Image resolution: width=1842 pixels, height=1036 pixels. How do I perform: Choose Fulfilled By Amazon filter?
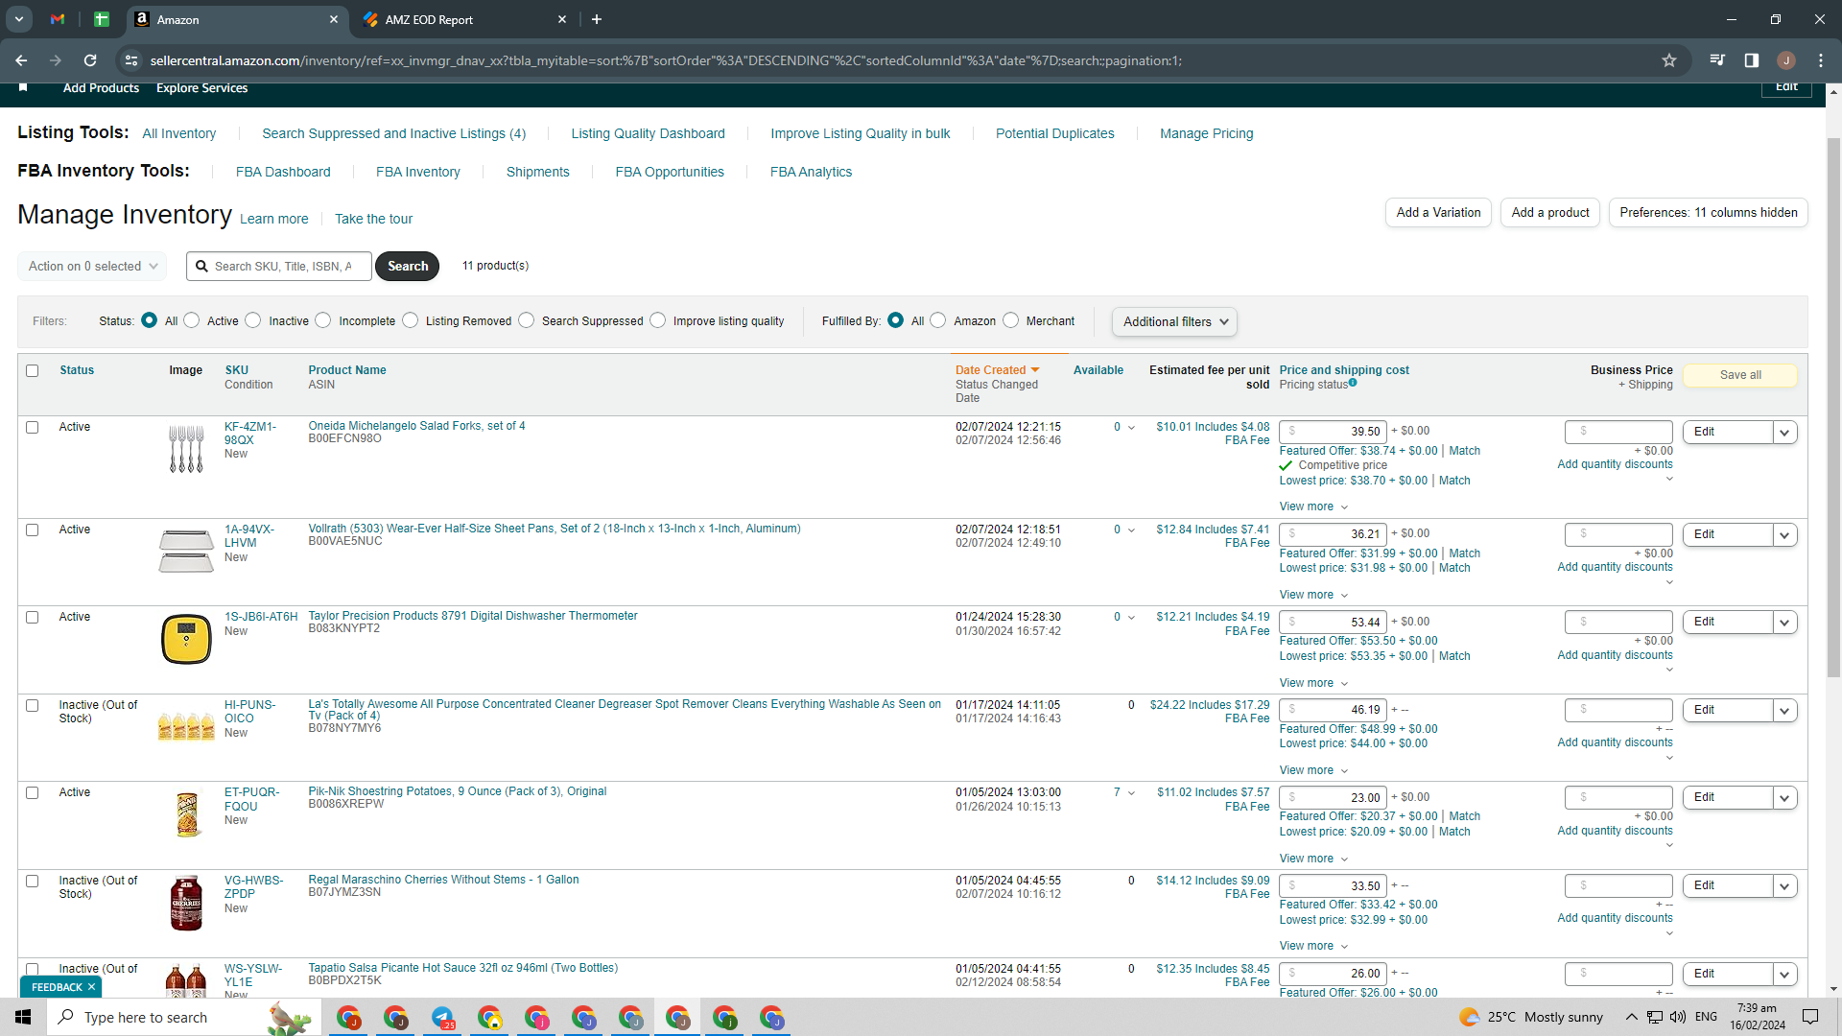click(x=938, y=320)
